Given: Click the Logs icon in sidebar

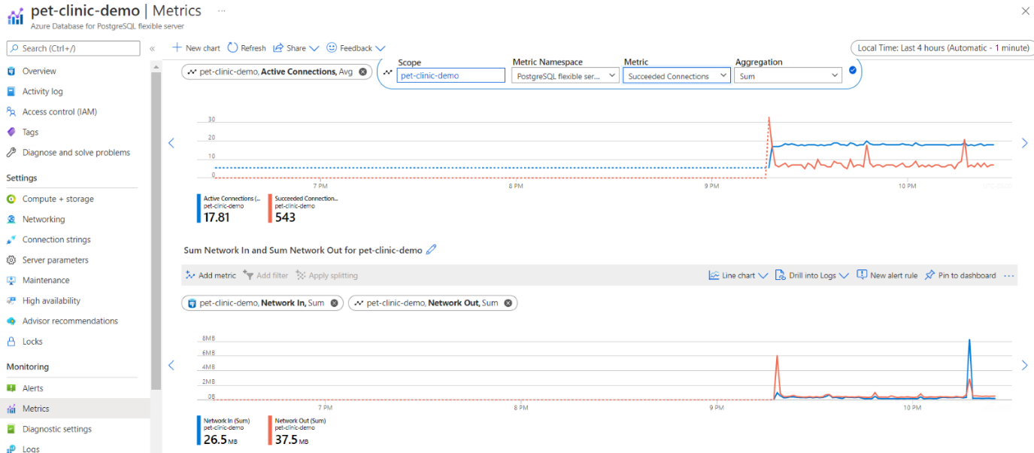Looking at the screenshot, I should [x=11, y=449].
